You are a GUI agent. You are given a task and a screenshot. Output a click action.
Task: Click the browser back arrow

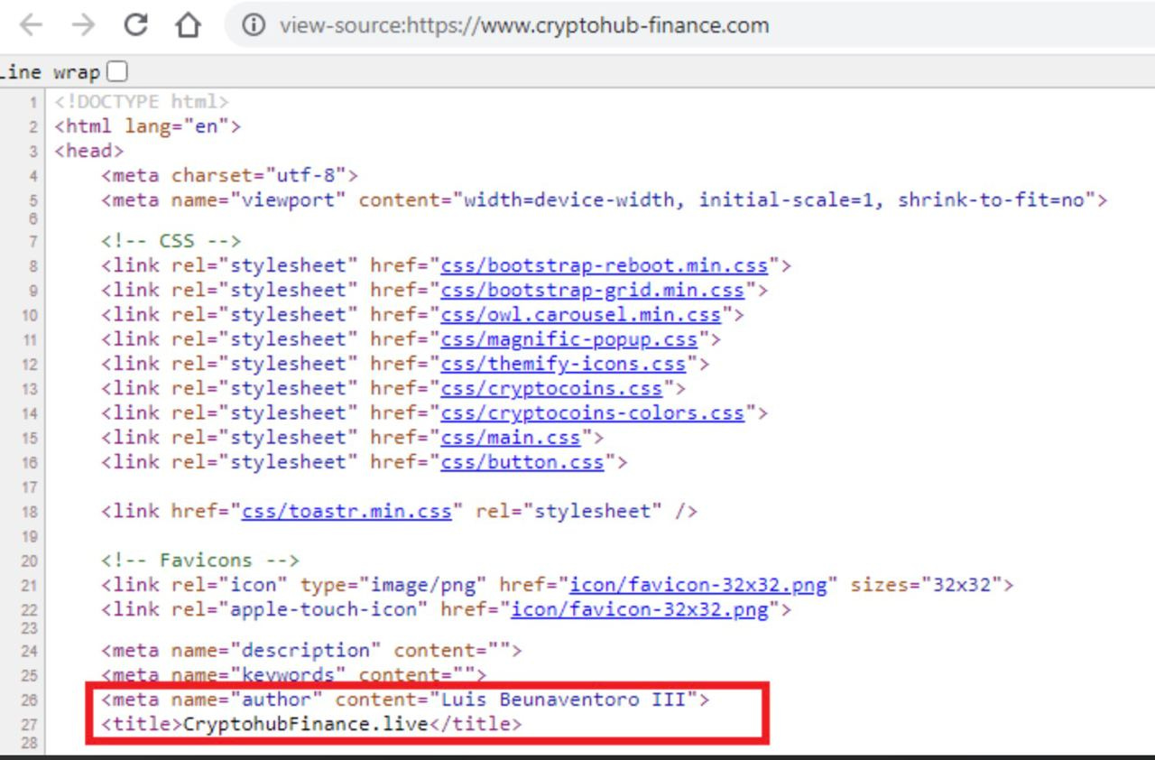click(31, 25)
